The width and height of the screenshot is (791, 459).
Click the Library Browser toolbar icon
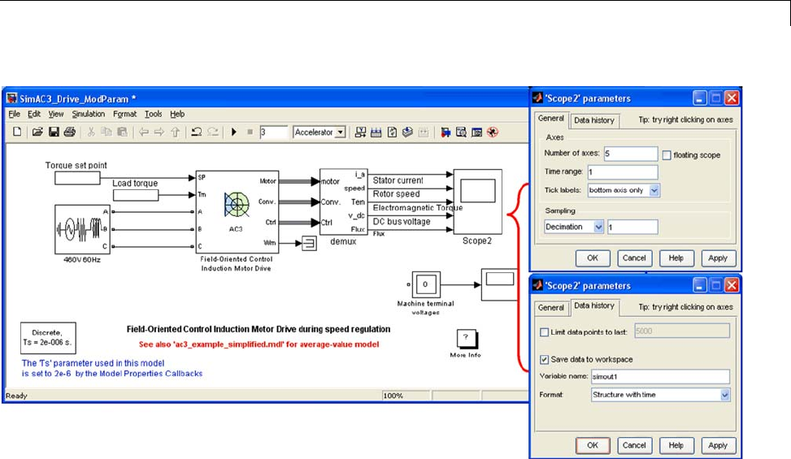coord(445,132)
